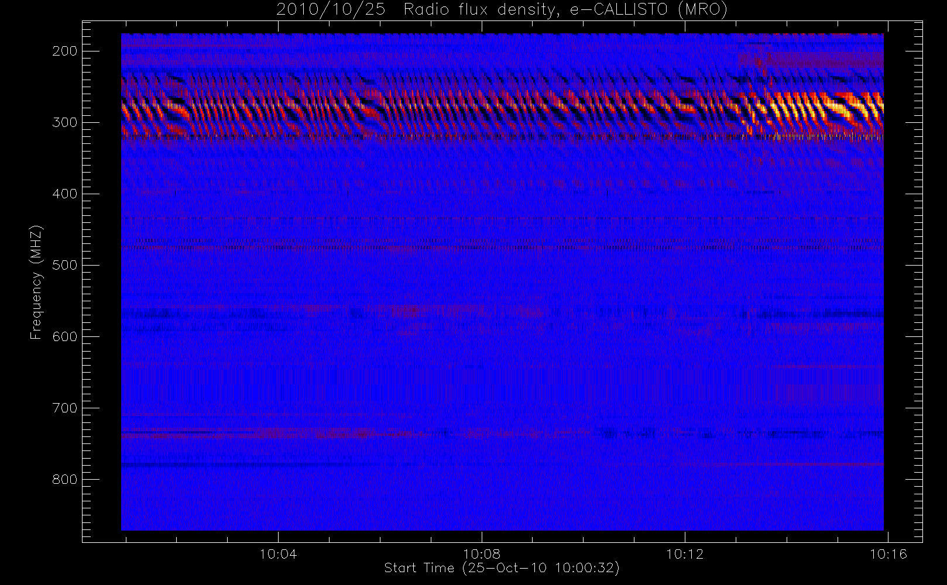Click the 800 frequency tick label

pyautogui.click(x=64, y=479)
